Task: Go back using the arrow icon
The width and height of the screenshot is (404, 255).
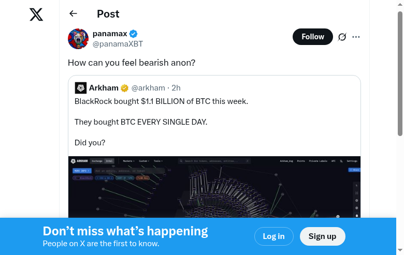Action: click(x=73, y=14)
